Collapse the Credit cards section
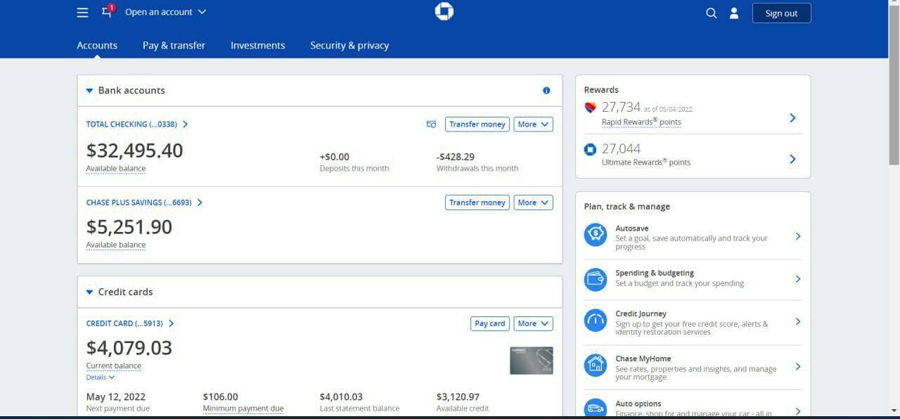 click(x=89, y=292)
